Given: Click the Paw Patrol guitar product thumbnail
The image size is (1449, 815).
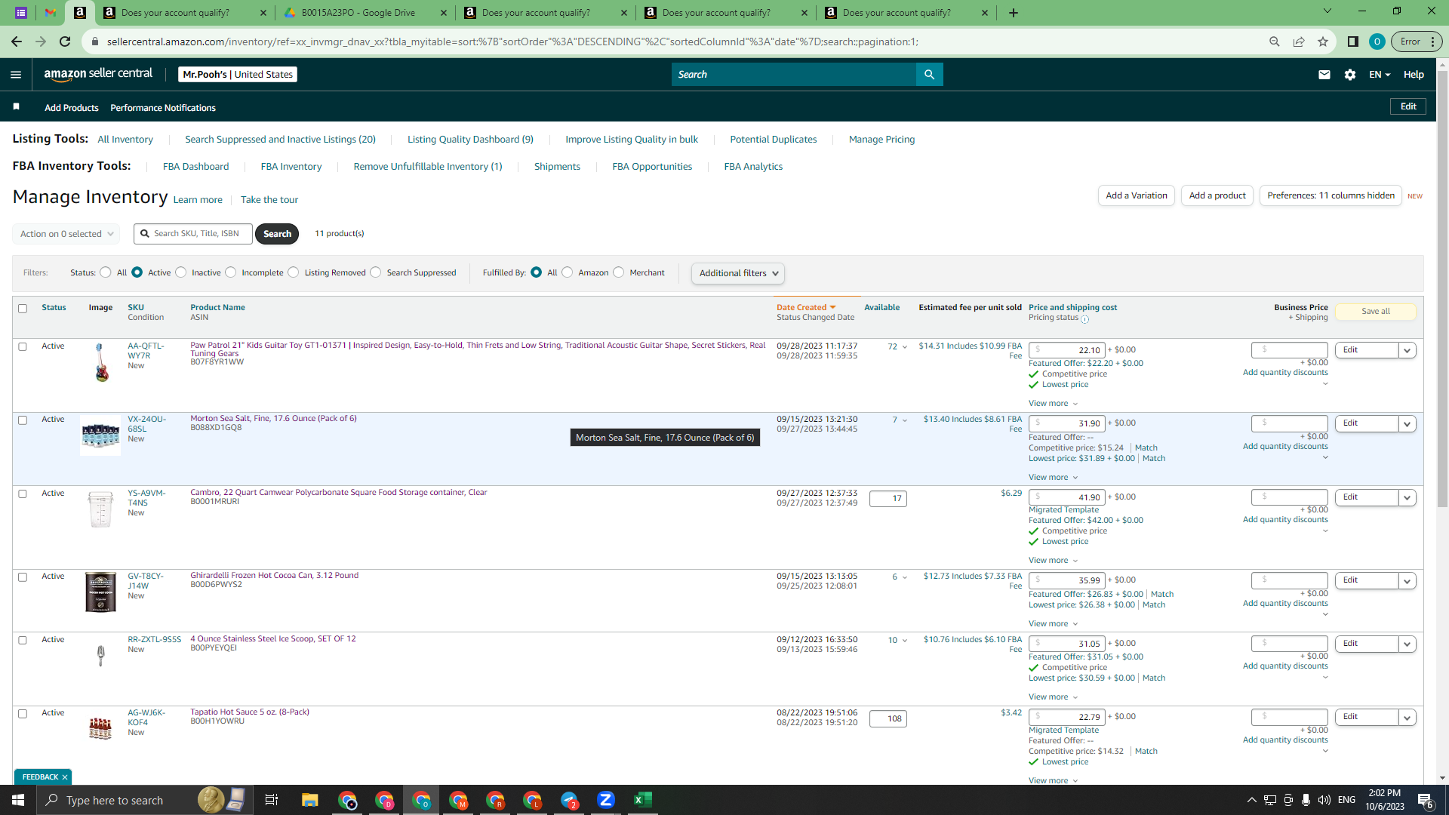Looking at the screenshot, I should tap(100, 362).
